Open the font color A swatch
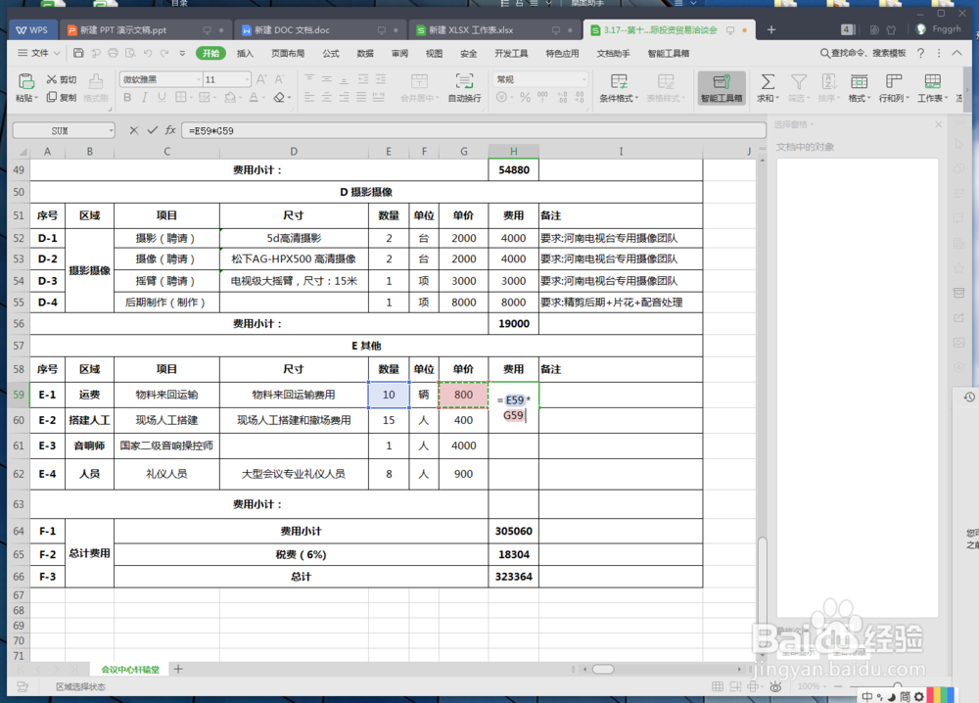 click(254, 97)
